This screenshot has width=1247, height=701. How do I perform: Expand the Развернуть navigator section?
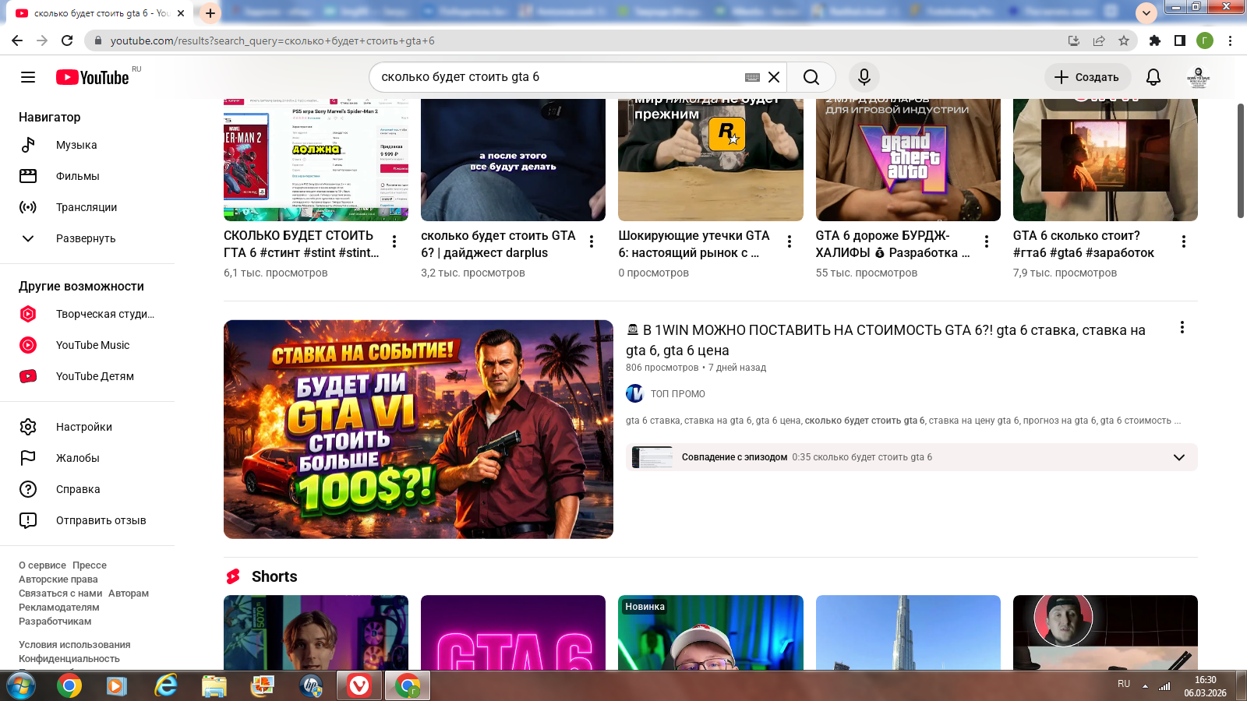click(x=85, y=238)
